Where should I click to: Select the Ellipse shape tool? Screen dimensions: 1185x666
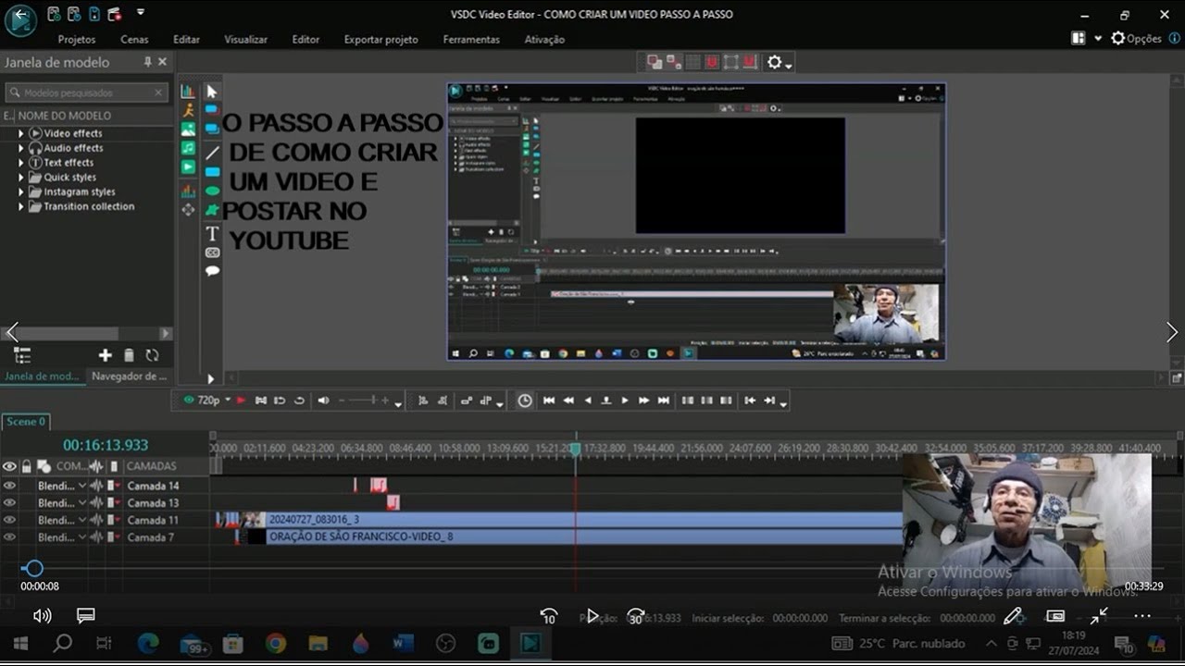pyautogui.click(x=212, y=191)
